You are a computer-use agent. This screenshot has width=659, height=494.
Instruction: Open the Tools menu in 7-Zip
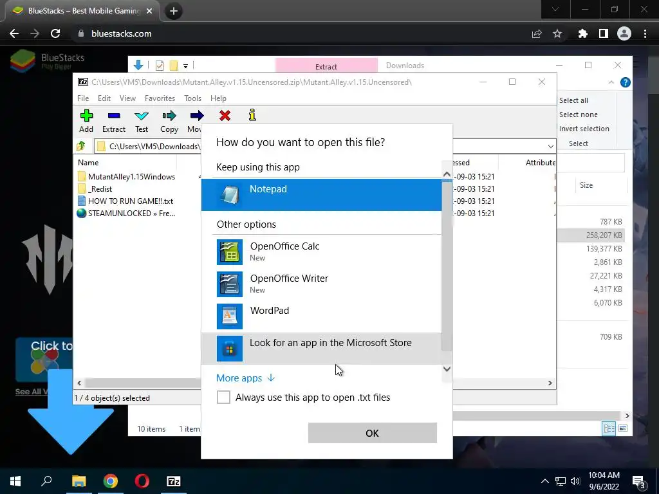pyautogui.click(x=192, y=98)
